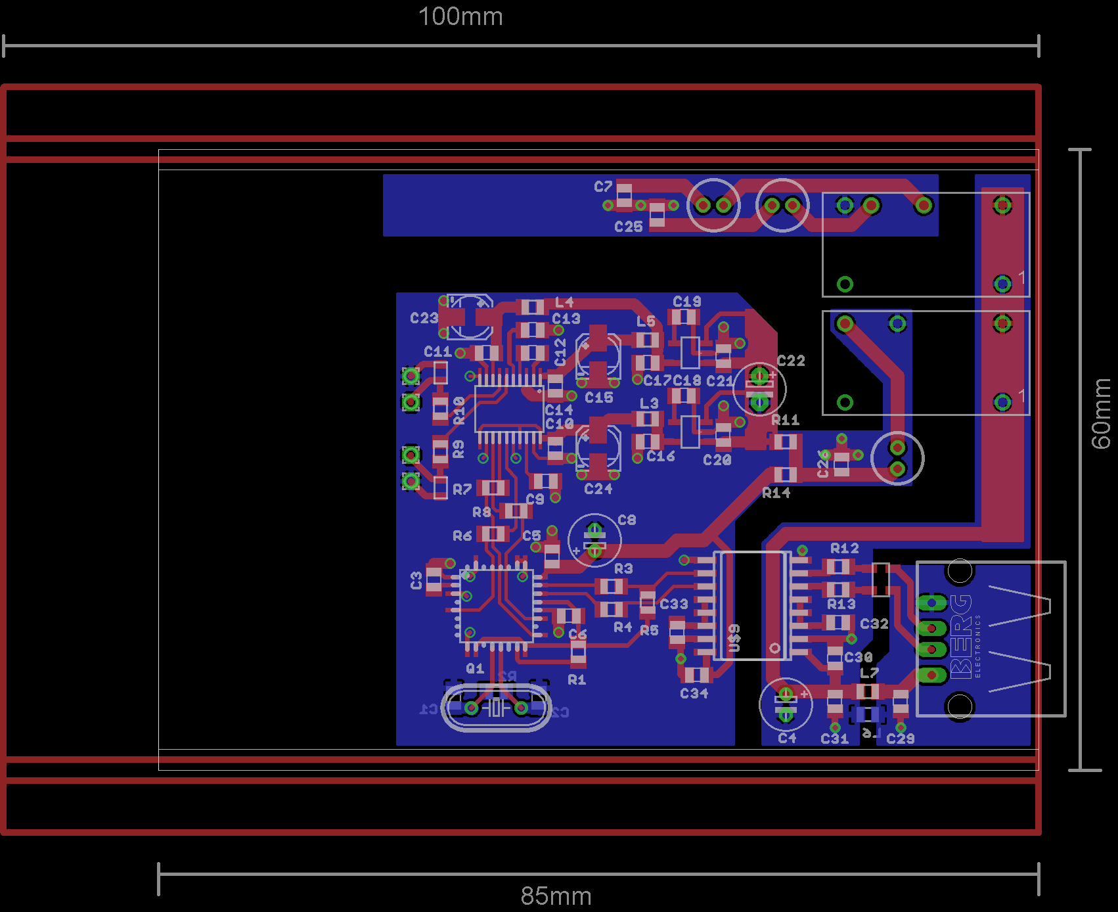The height and width of the screenshot is (912, 1118).
Task: Select the C8 label
Action: pyautogui.click(x=627, y=520)
